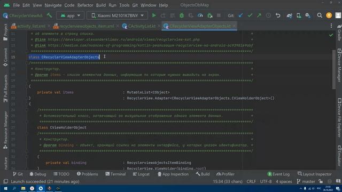Click the editor vertical scrollbar
Screen dimensions: 342x192
(334, 69)
